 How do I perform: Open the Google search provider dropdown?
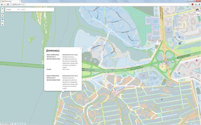(12, 9)
